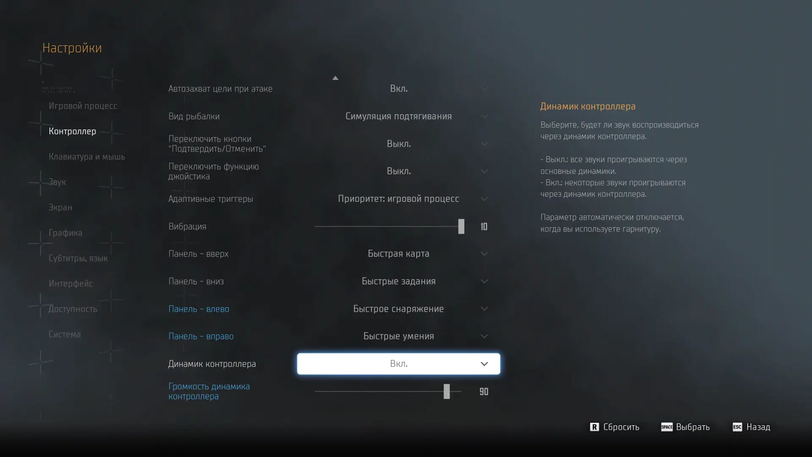Click the R key icon for reset
812x457 pixels.
(x=594, y=427)
